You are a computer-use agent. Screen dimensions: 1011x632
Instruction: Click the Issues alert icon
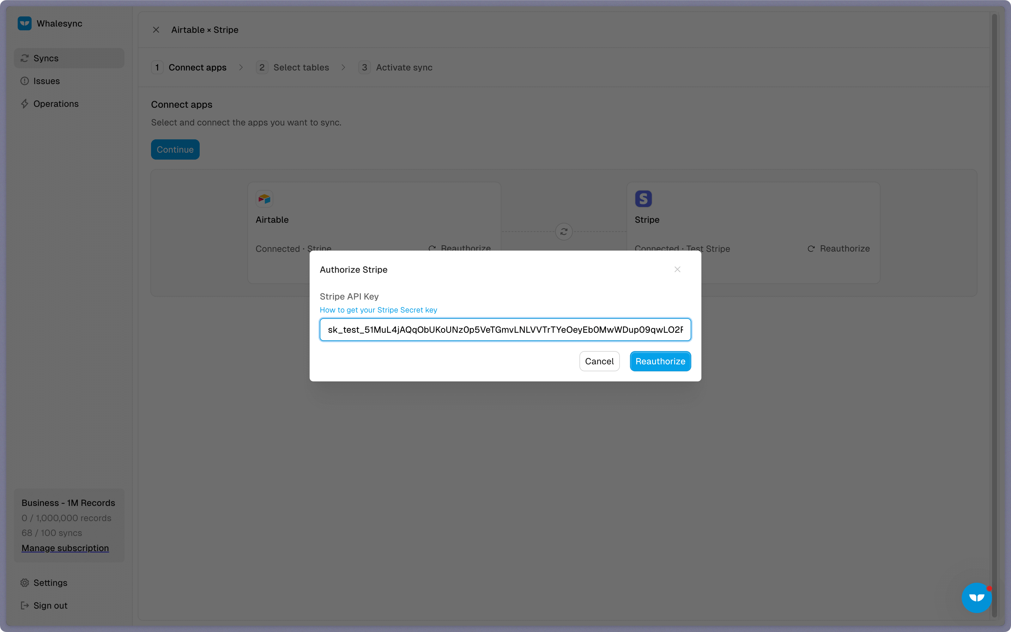tap(25, 81)
